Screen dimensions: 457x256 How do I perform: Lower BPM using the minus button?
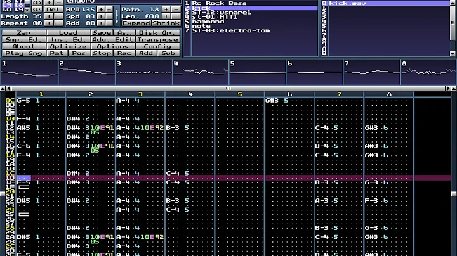[x=109, y=10]
